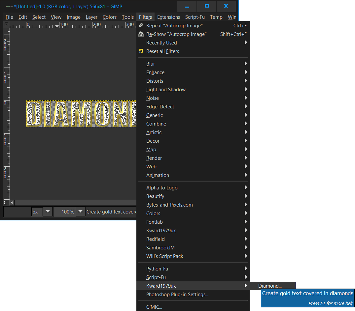This screenshot has width=355, height=311.
Task: Open the Render submenu
Action: [193, 158]
